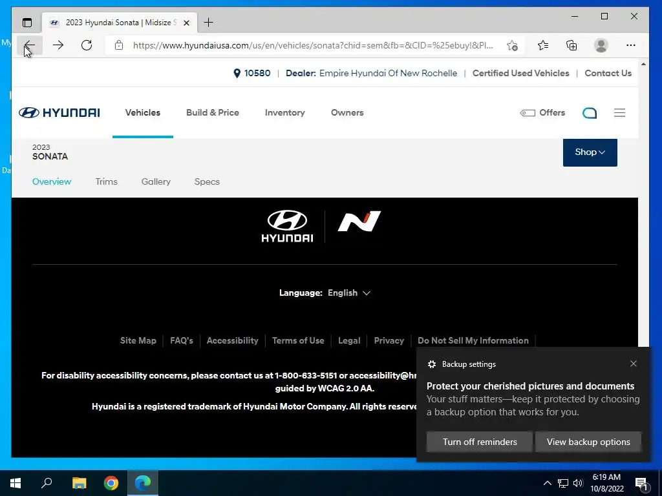The height and width of the screenshot is (496, 662).
Task: Launch File Explorer from taskbar
Action: pyautogui.click(x=79, y=483)
